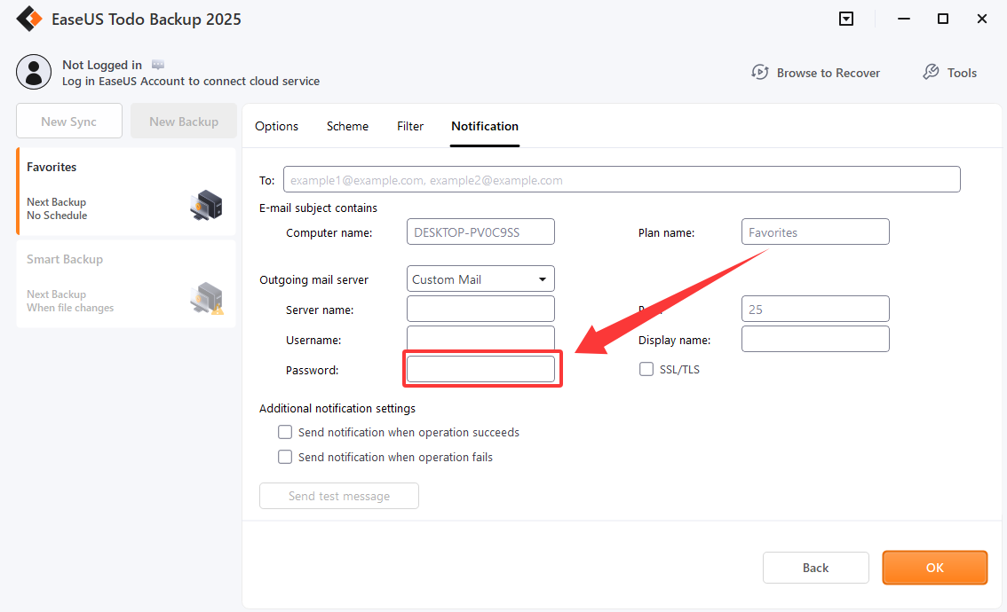Image resolution: width=1007 pixels, height=612 pixels.
Task: Minimize the EaseUS window
Action: [x=904, y=19]
